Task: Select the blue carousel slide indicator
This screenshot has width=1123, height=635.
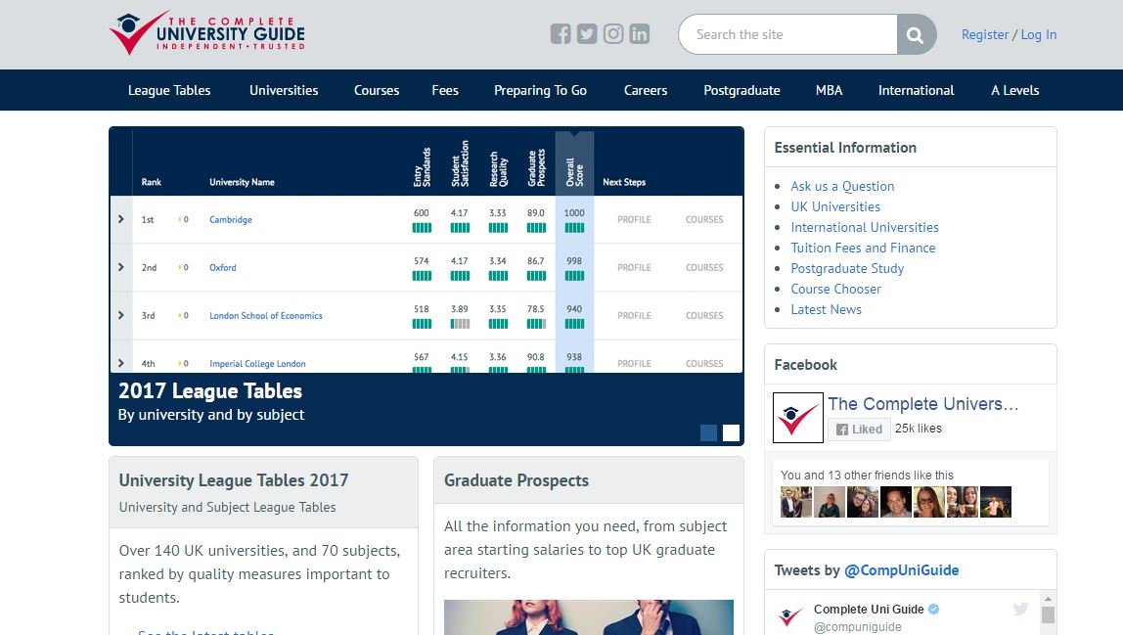Action: (x=708, y=432)
